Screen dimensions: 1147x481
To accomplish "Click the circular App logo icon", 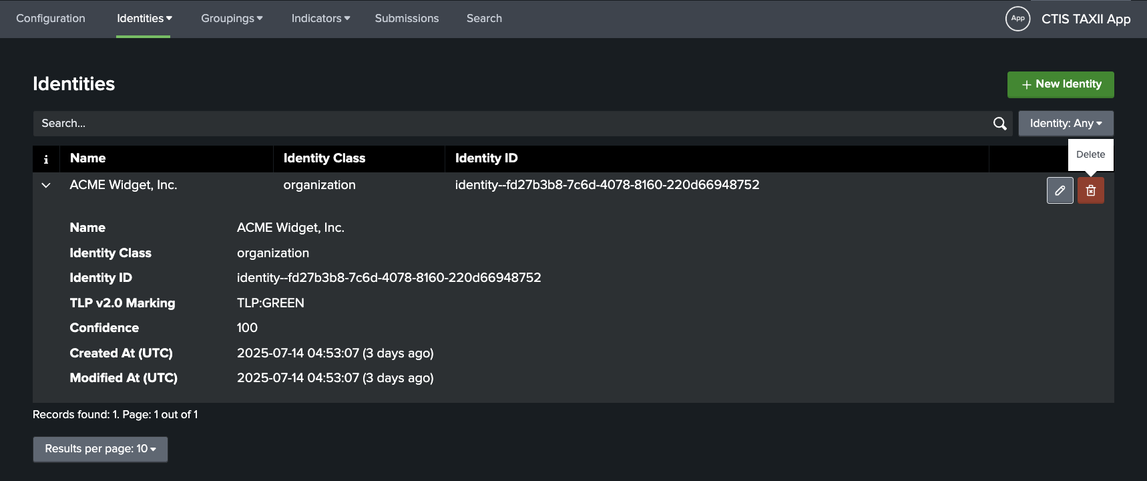I will (x=1017, y=19).
